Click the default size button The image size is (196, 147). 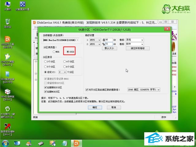(x=110, y=48)
